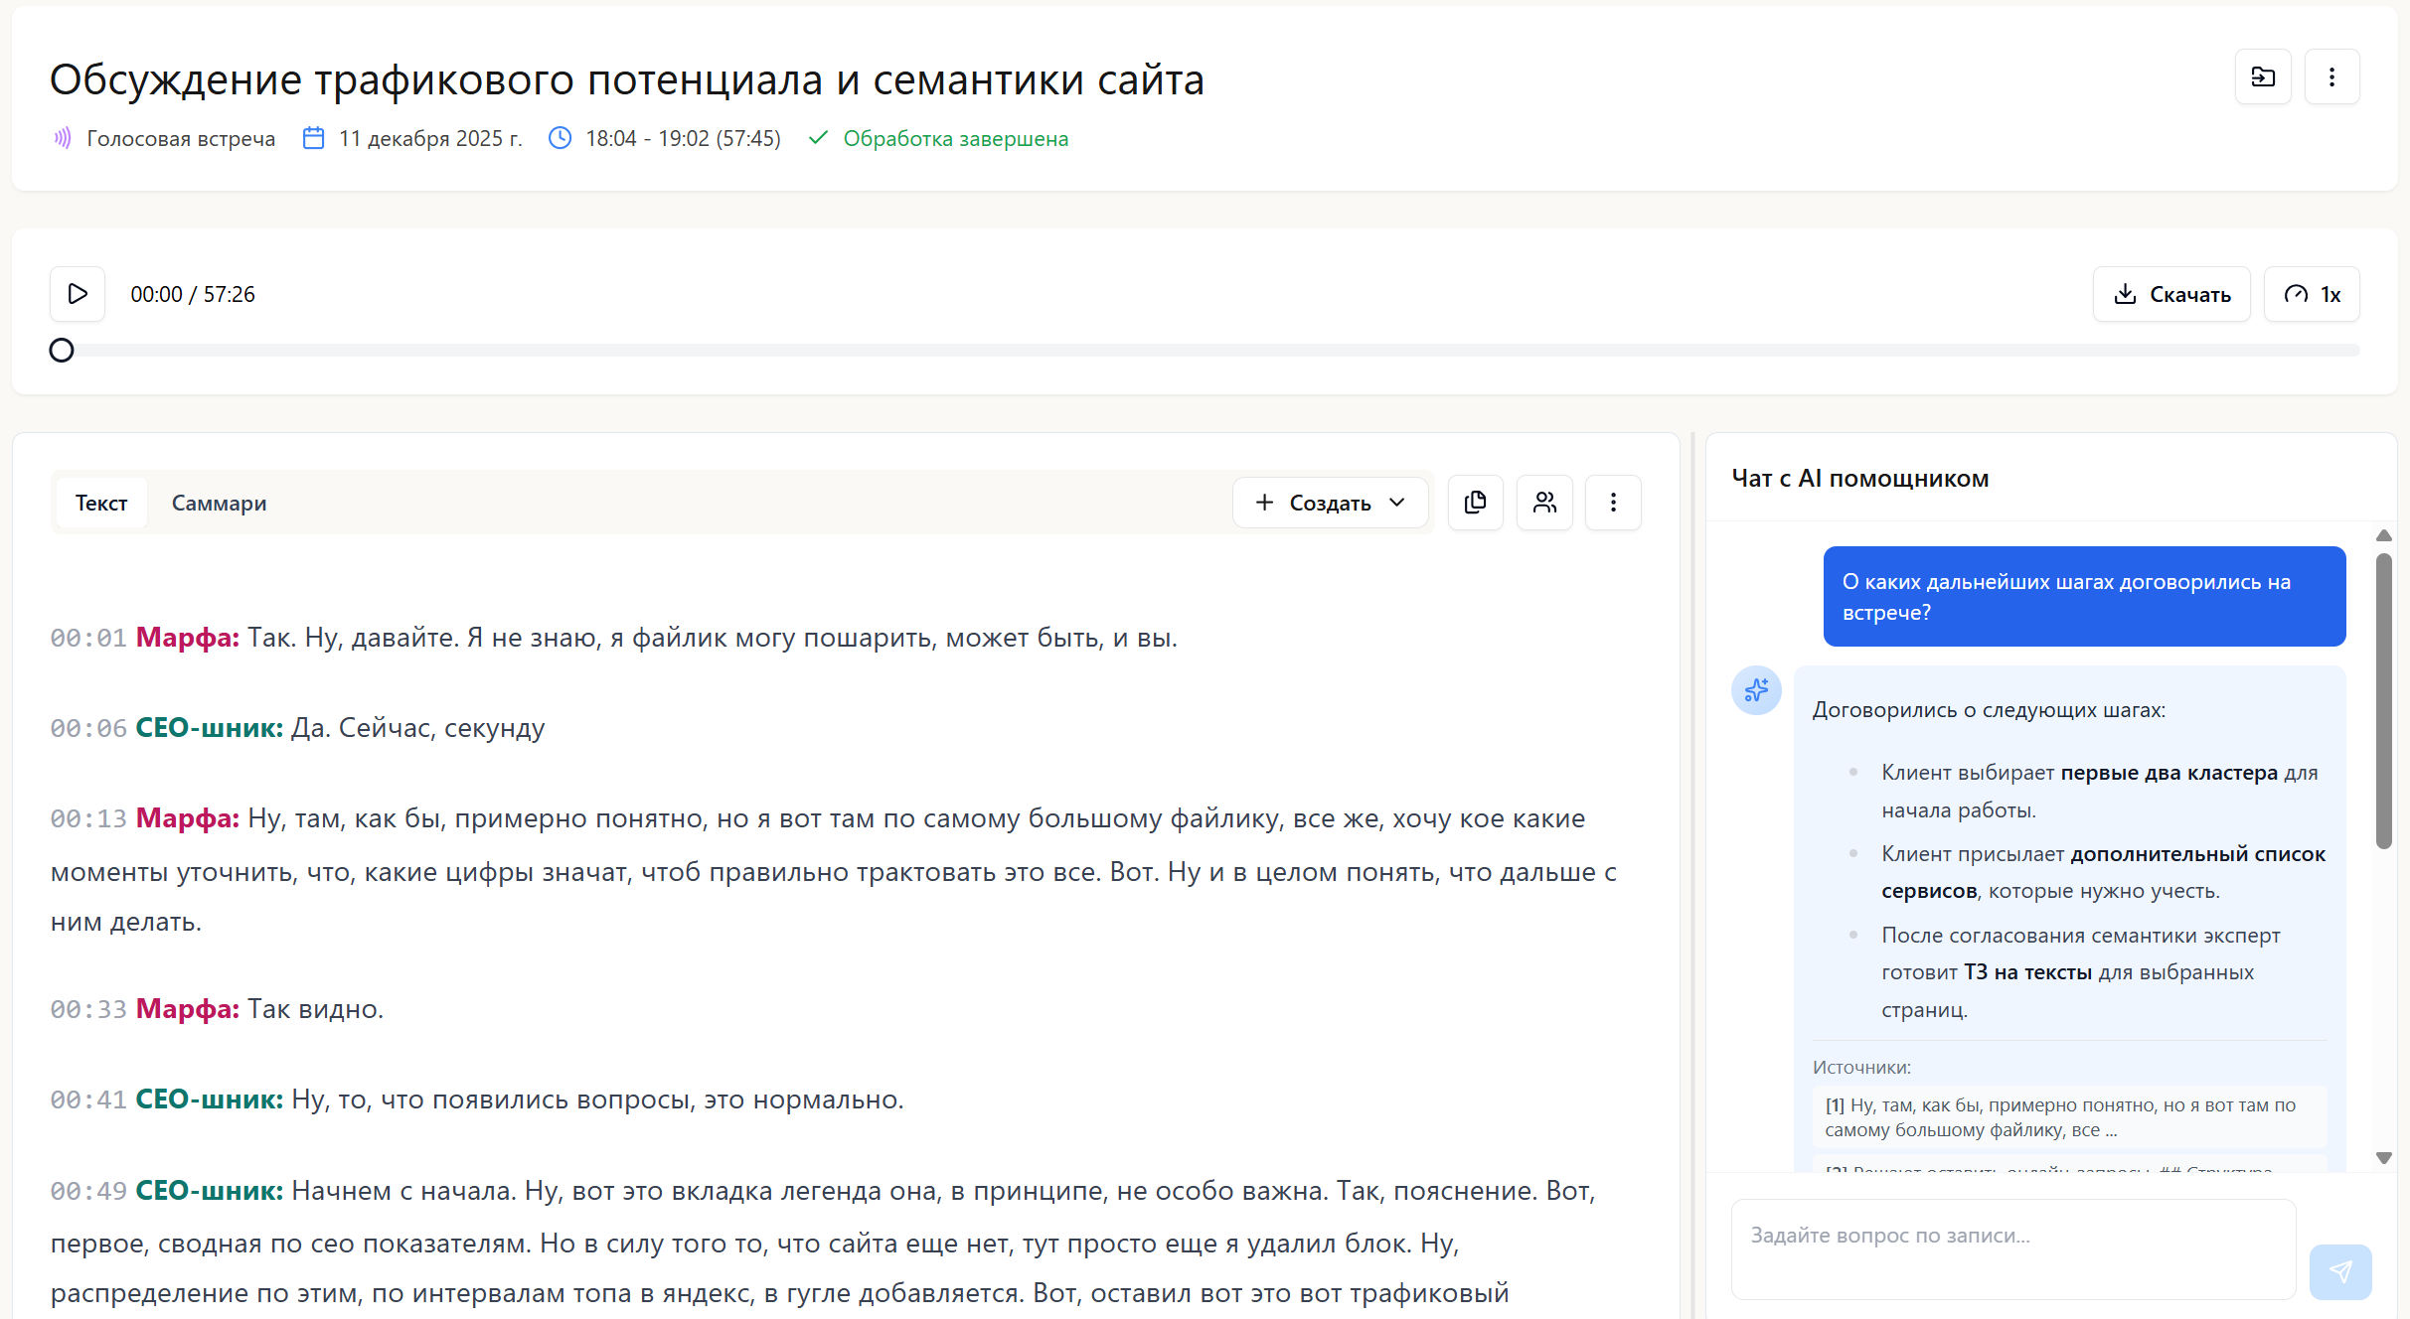
Task: Send the chat message with the paper plane icon
Action: [2341, 1271]
